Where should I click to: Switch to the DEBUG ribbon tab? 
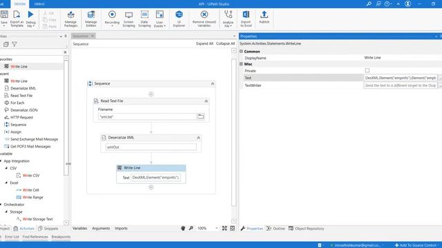click(x=39, y=4)
